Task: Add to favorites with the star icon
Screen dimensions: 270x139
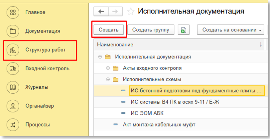Action: click(131, 12)
